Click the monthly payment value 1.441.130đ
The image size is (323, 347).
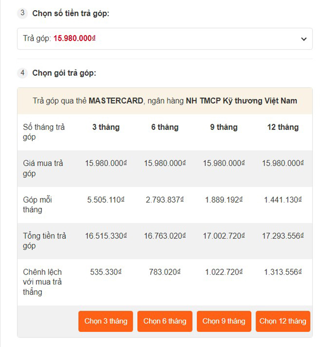tap(283, 199)
